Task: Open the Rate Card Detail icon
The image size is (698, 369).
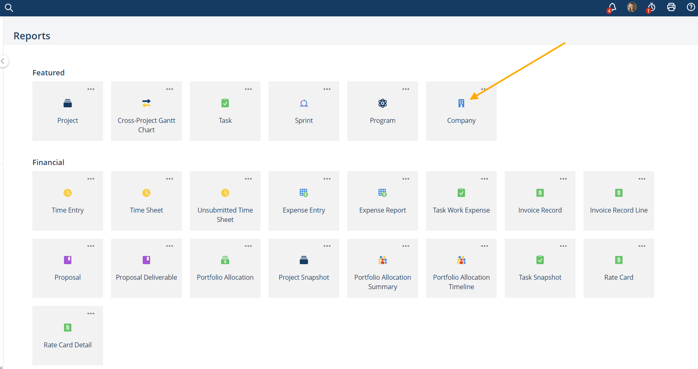Action: [68, 328]
